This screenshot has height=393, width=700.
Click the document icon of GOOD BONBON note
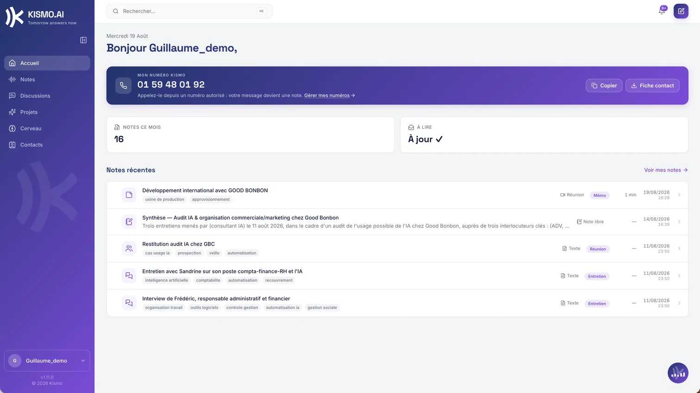click(129, 195)
